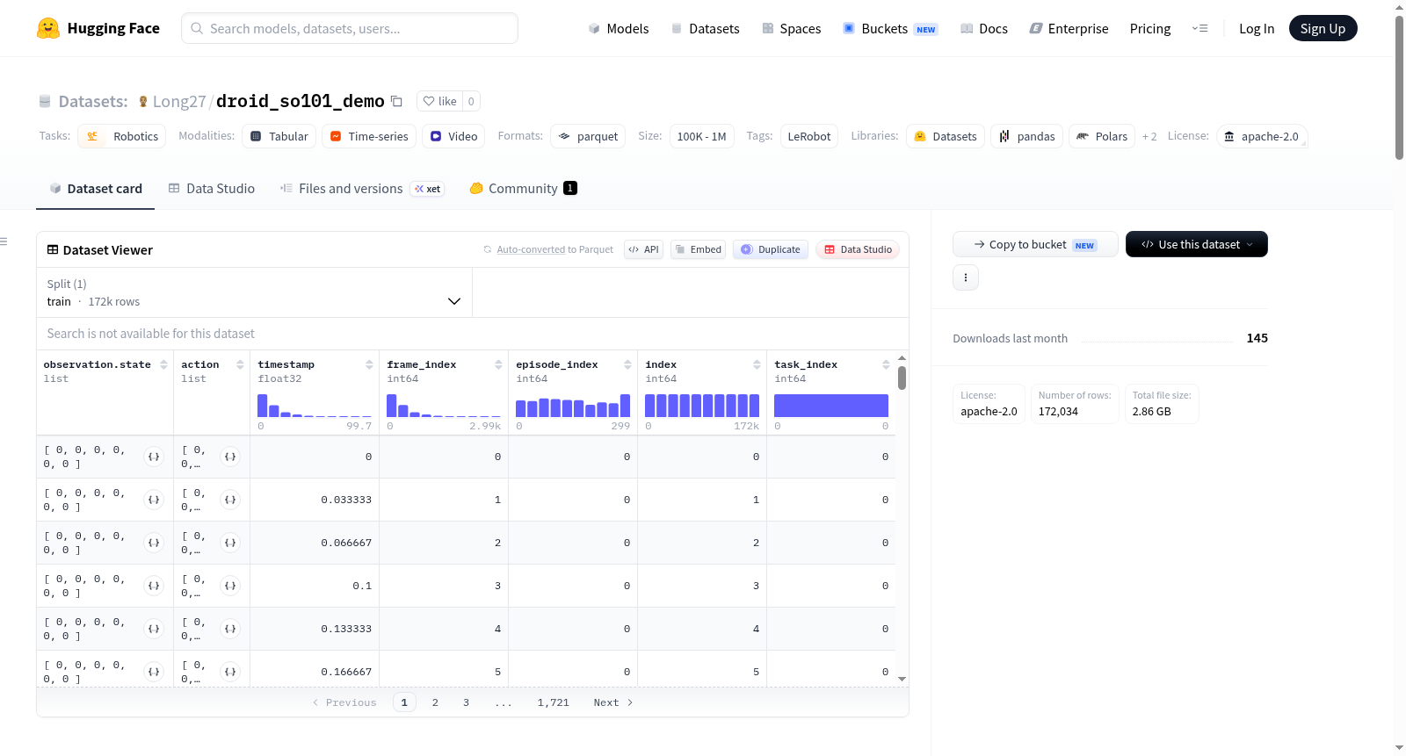The width and height of the screenshot is (1406, 756).
Task: Filter by the Video modality tag
Action: tap(453, 136)
